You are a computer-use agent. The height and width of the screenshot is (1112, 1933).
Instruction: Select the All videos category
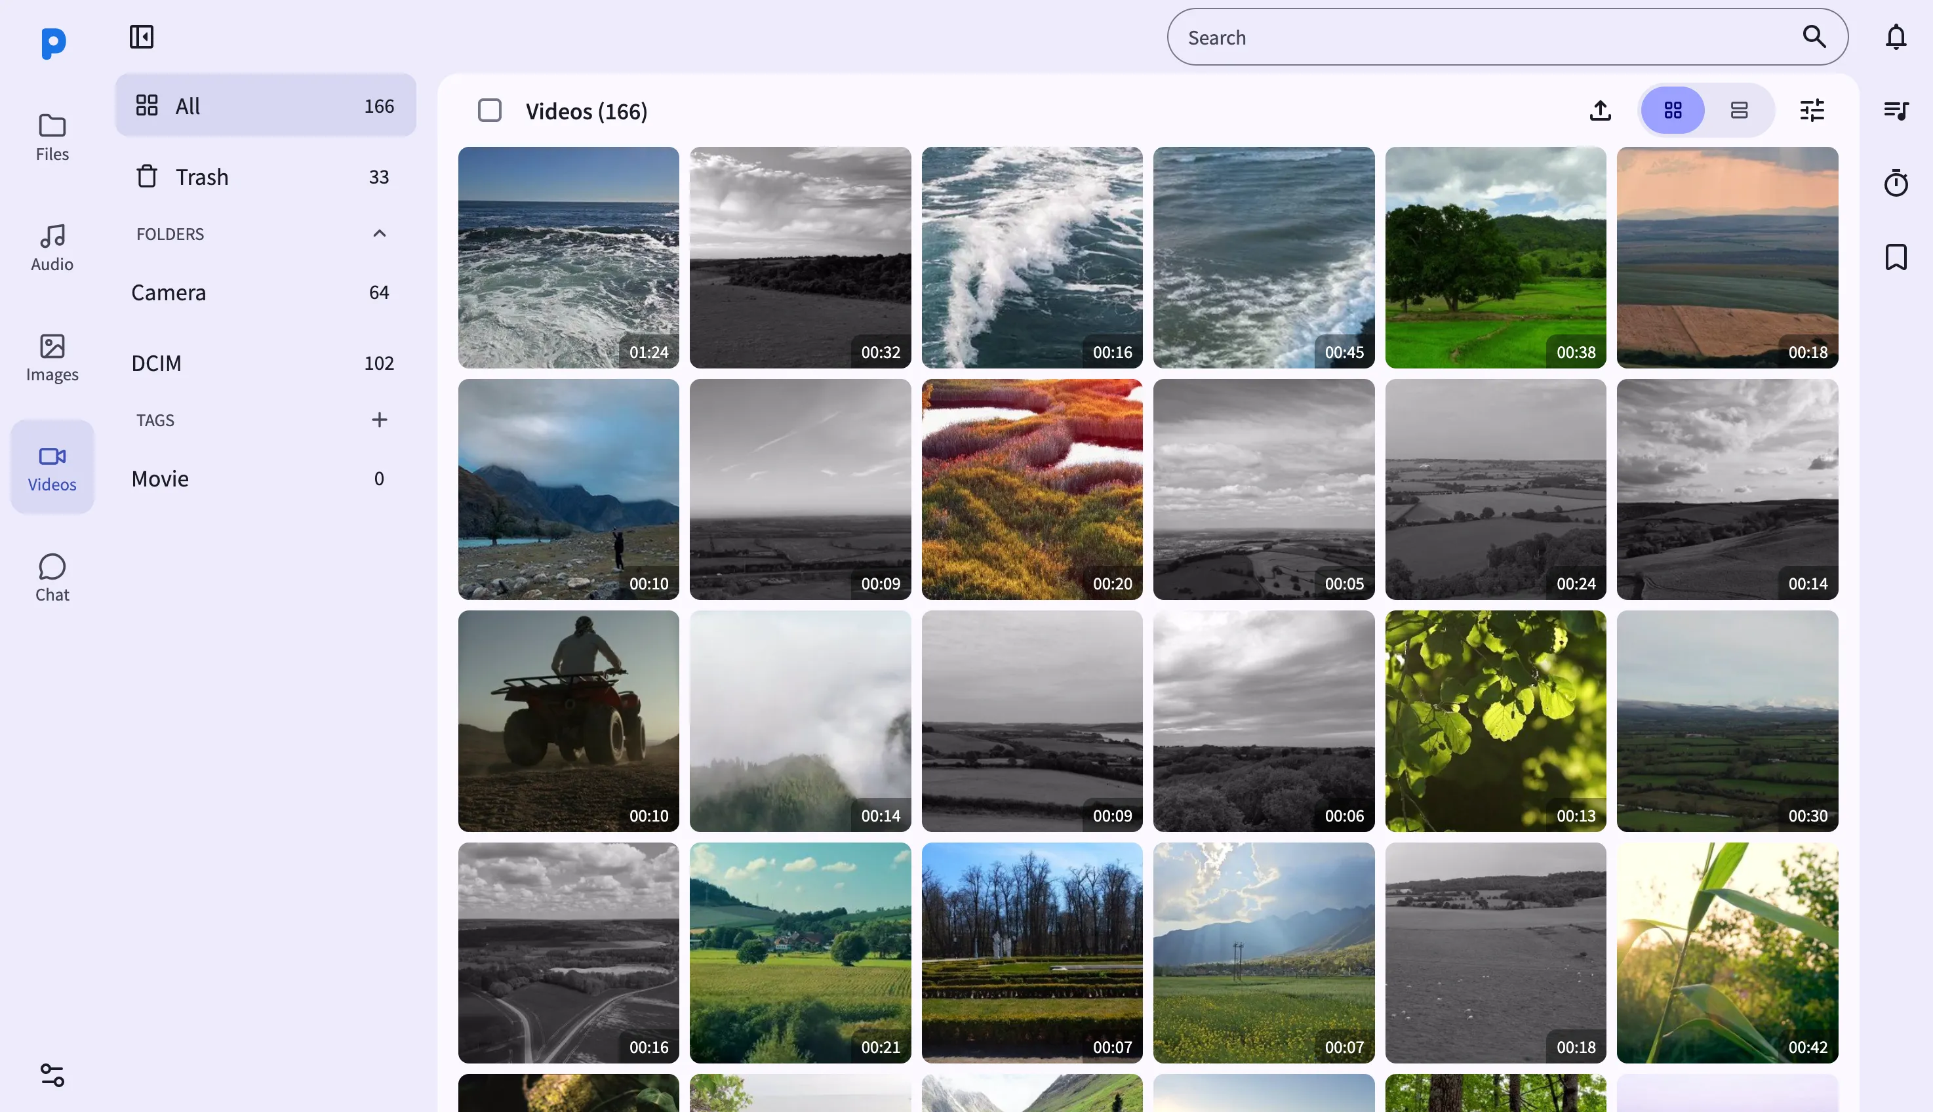(x=265, y=106)
